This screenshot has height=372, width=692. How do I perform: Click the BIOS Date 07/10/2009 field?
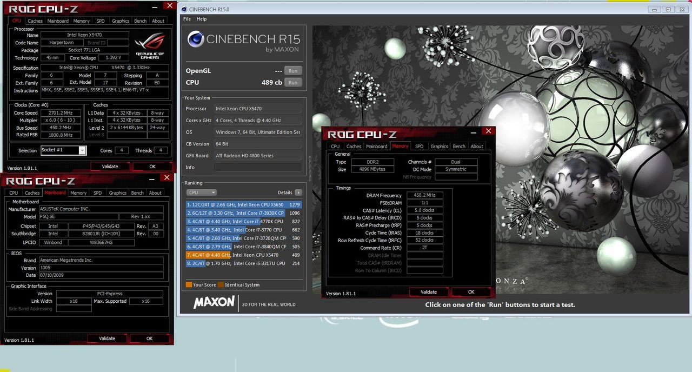click(x=101, y=275)
